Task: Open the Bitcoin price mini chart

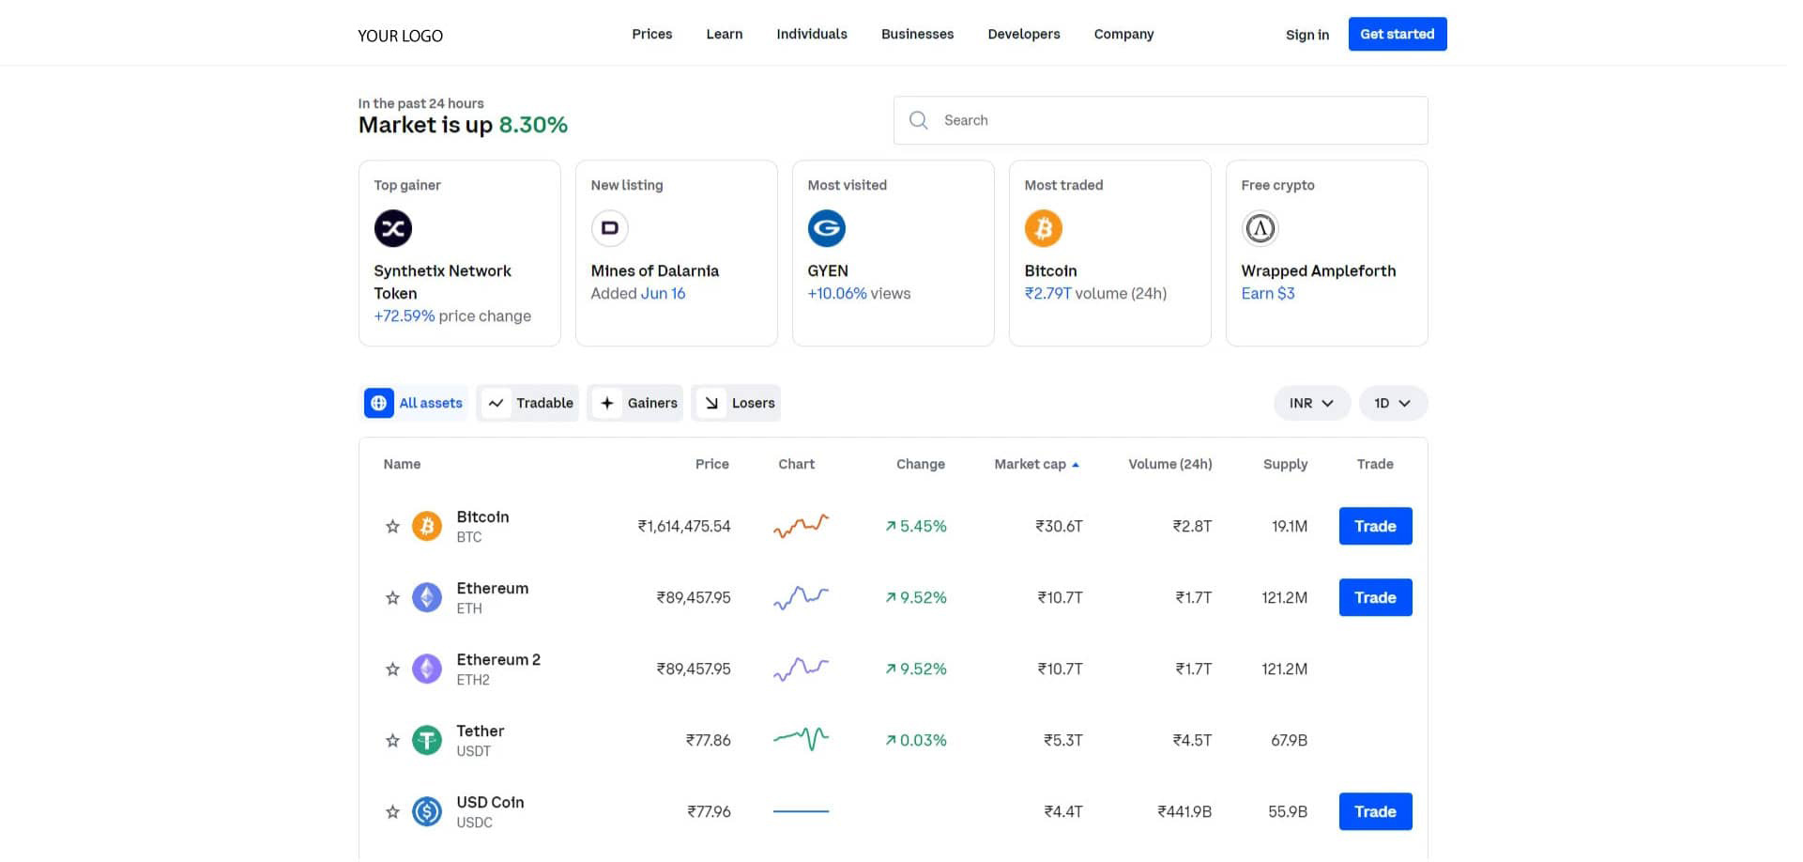Action: tap(801, 526)
